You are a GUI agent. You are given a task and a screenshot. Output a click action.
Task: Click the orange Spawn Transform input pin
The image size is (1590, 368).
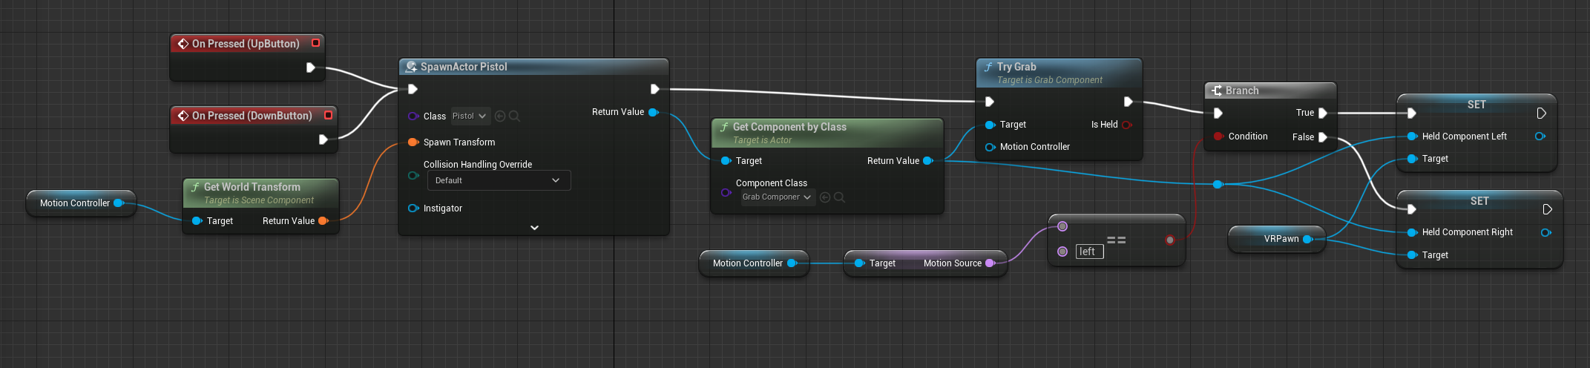click(x=413, y=142)
